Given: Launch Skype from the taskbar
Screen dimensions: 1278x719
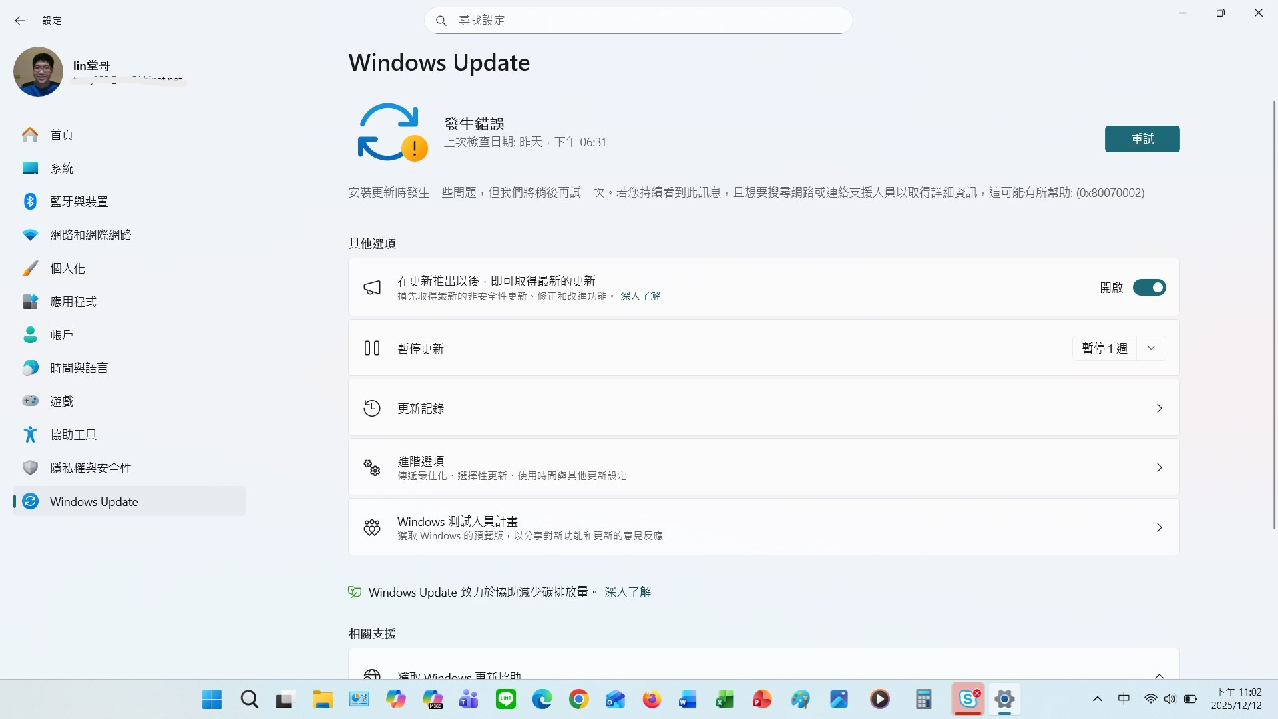Looking at the screenshot, I should click(968, 700).
